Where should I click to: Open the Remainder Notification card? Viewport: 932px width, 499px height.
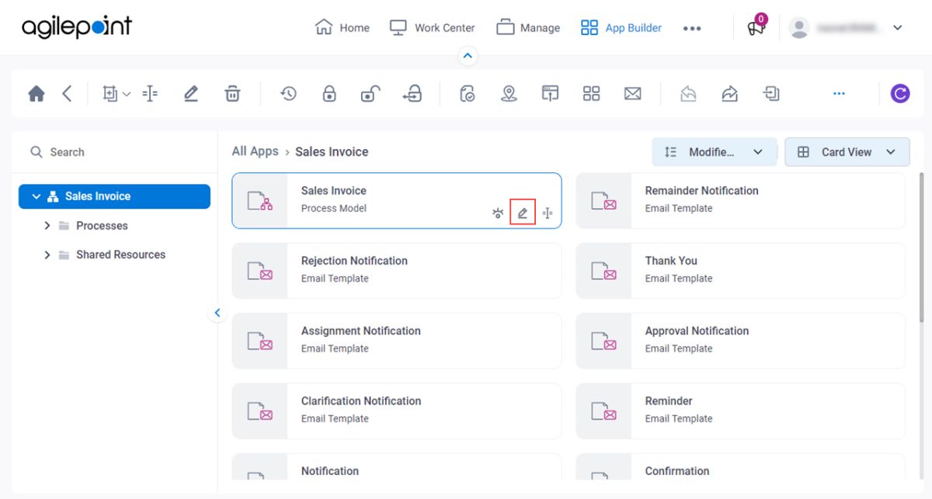(740, 201)
